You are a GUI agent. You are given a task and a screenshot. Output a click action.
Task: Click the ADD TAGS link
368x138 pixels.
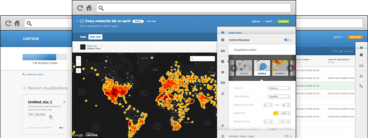click(151, 21)
